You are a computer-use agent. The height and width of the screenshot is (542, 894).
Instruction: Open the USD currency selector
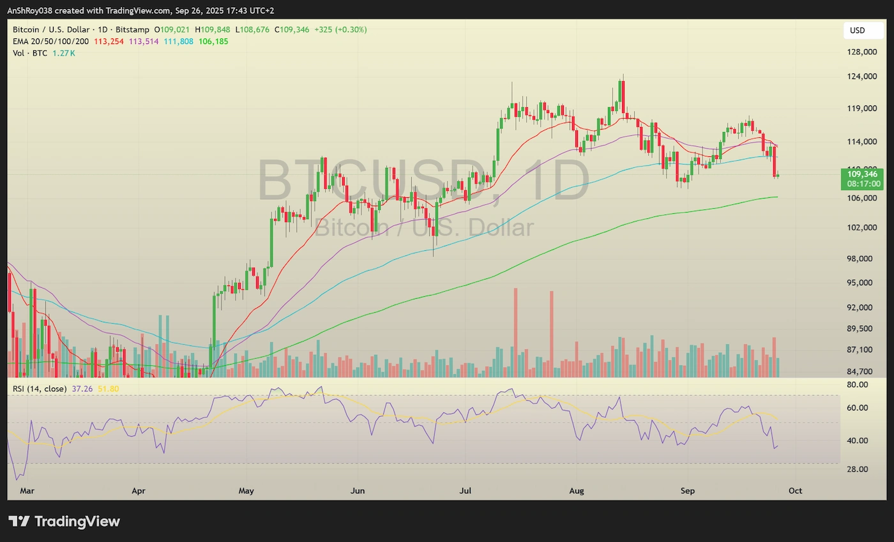(857, 30)
